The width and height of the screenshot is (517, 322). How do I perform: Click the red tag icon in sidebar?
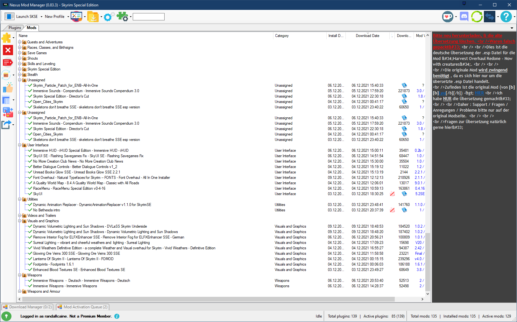8,62
